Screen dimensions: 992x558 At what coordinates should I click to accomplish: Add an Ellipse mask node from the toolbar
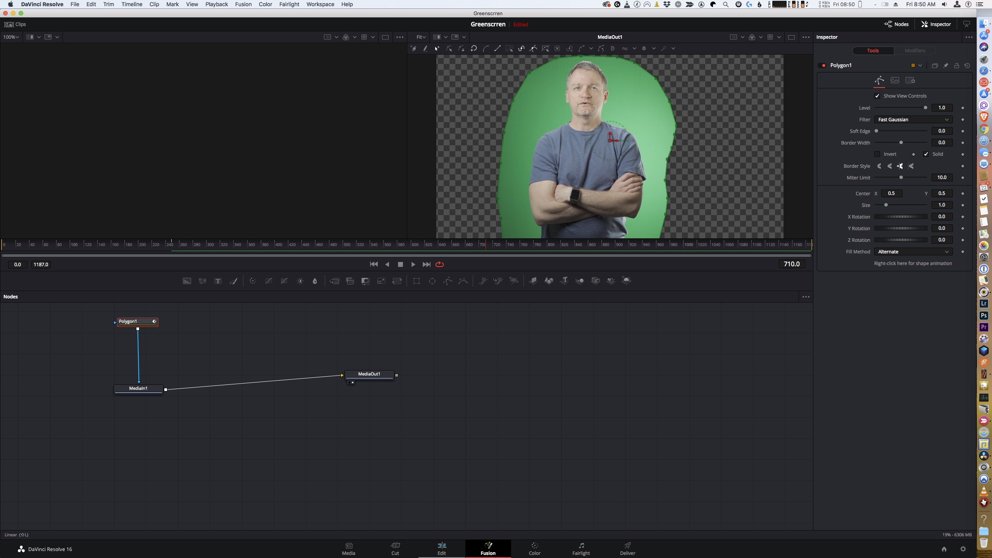[432, 281]
